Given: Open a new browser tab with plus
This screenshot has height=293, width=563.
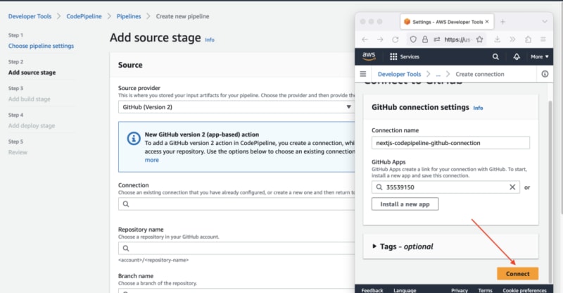Looking at the screenshot, I should pyautogui.click(x=502, y=22).
